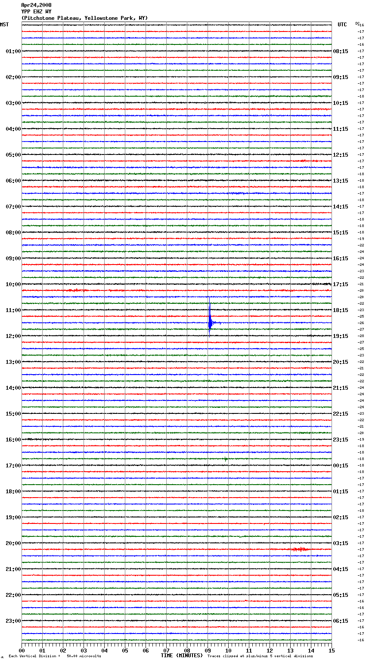Viewport: 366px width, 662px height.
Task: Click the 00:15 UTC time label
Action: [341, 466]
